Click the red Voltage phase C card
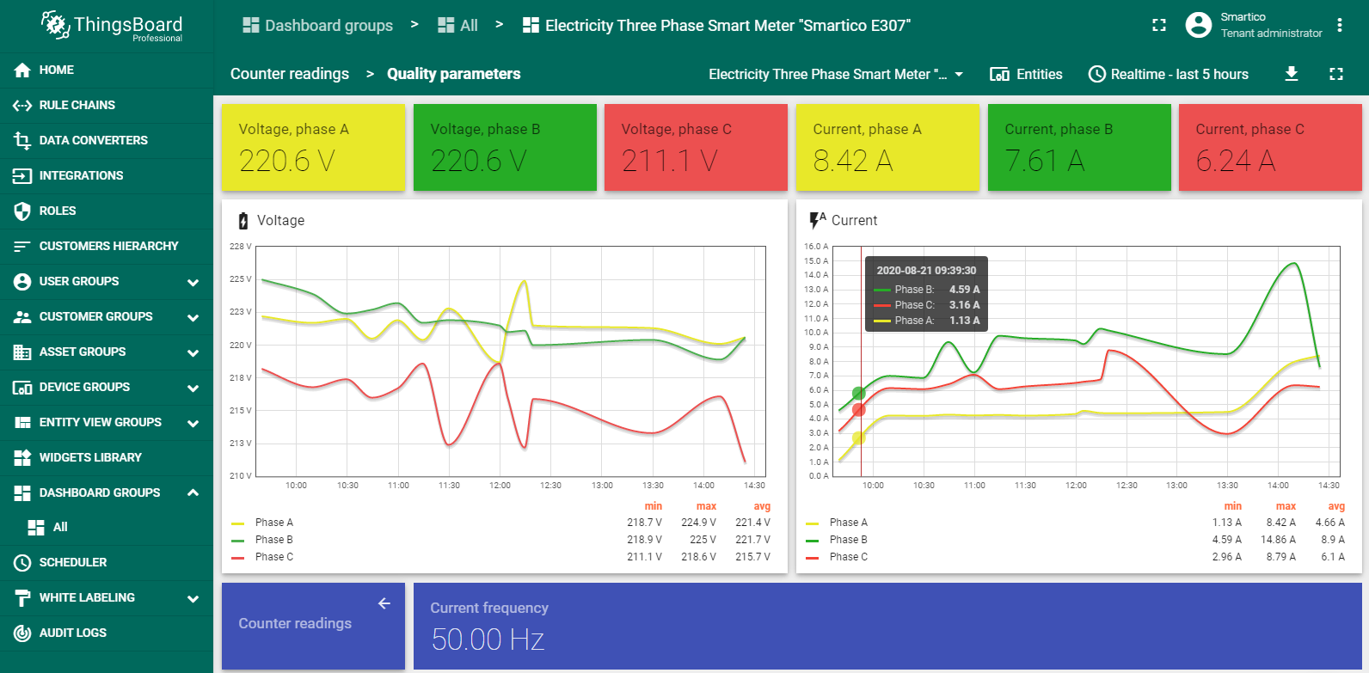 coord(695,147)
